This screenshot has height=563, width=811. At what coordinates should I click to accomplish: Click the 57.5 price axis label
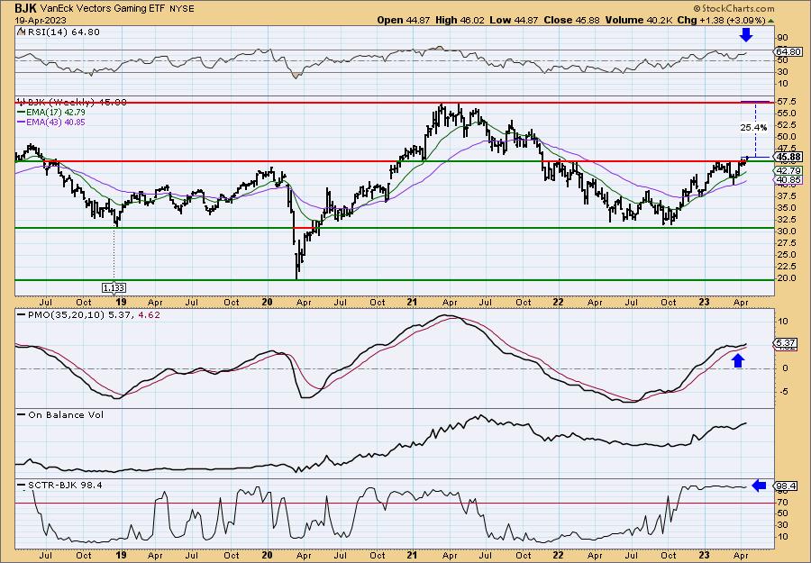[786, 103]
